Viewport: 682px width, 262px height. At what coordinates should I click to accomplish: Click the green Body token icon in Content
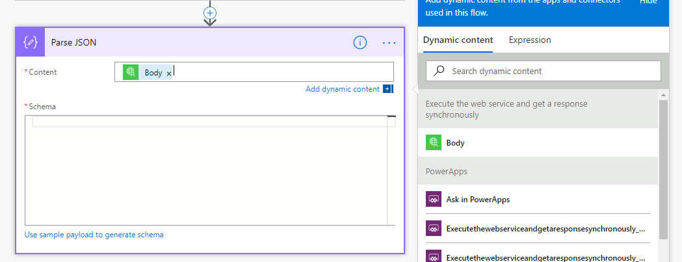[x=131, y=73]
